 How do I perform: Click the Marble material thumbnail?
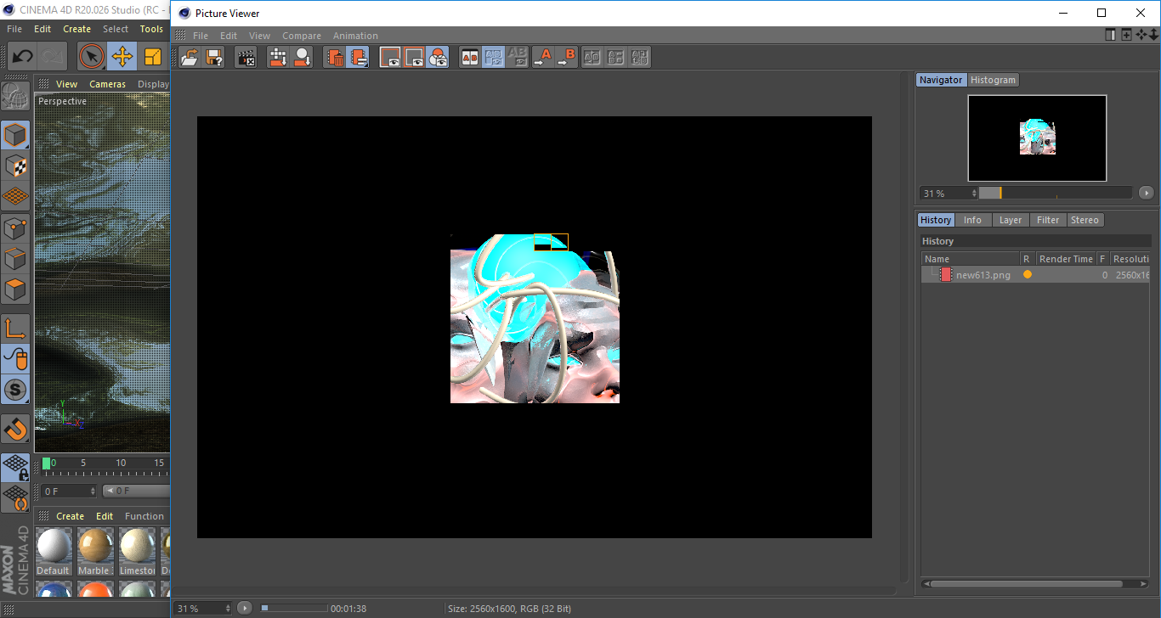point(95,551)
